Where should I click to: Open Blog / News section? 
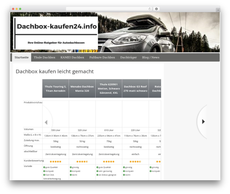tap(150, 57)
